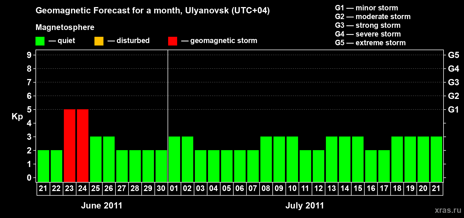
Task: Click the Kp value 0 axis label
Action: 29,178
